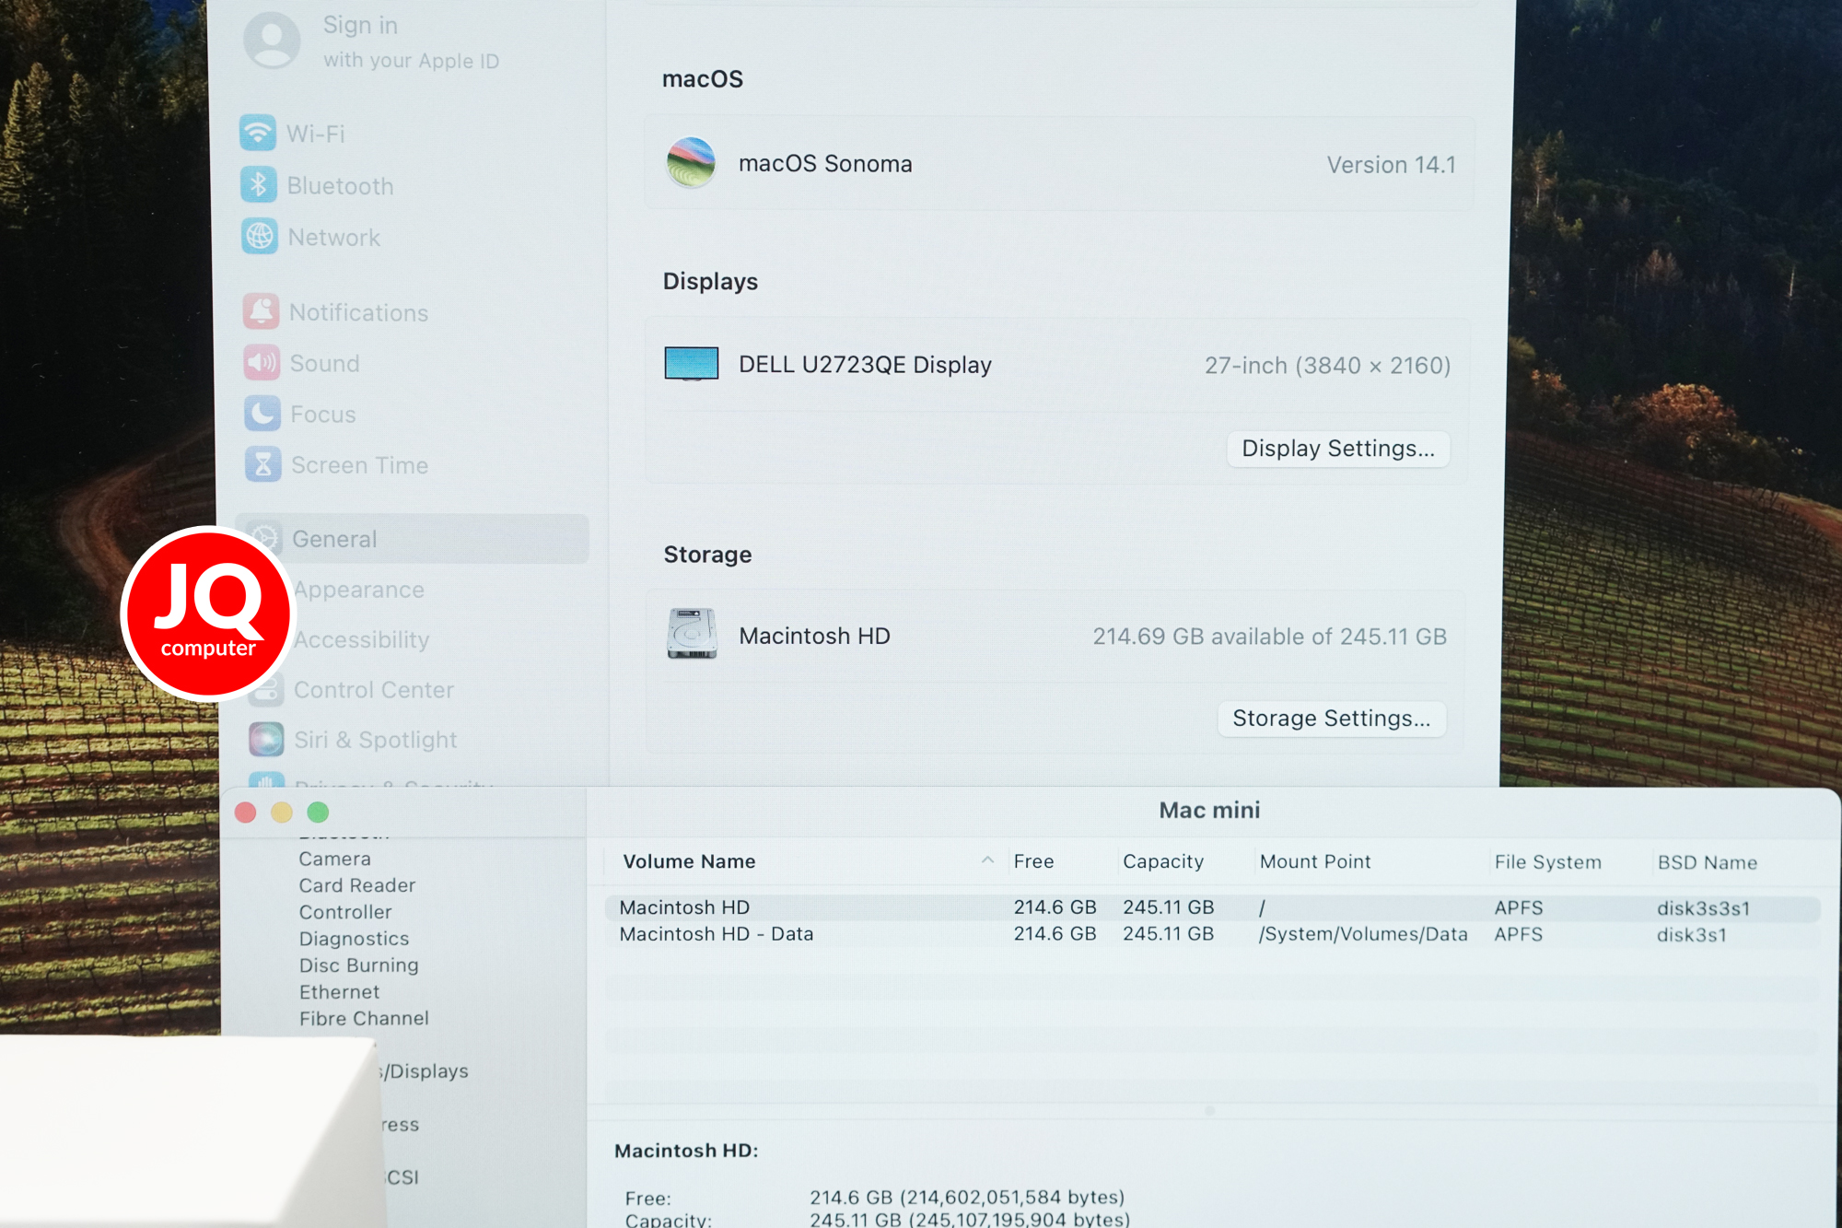Click the Macintosh HD drive icon
1842x1228 pixels.
click(x=692, y=634)
